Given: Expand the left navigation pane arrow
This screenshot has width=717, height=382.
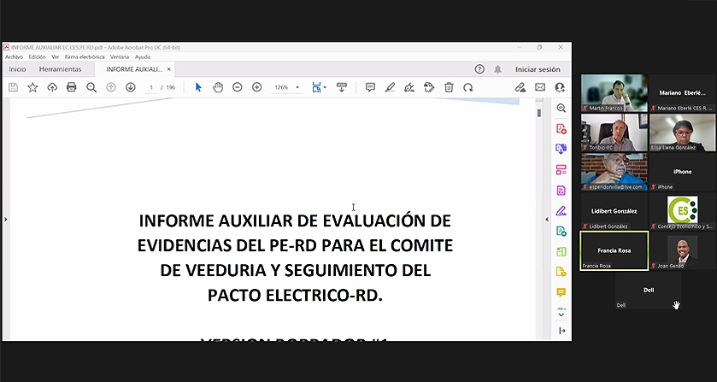Looking at the screenshot, I should click(x=6, y=220).
